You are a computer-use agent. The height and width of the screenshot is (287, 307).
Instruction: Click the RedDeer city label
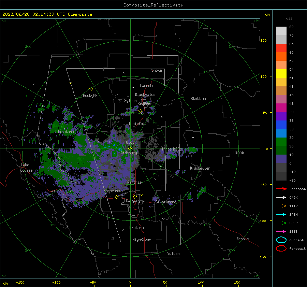pyautogui.click(x=145, y=103)
